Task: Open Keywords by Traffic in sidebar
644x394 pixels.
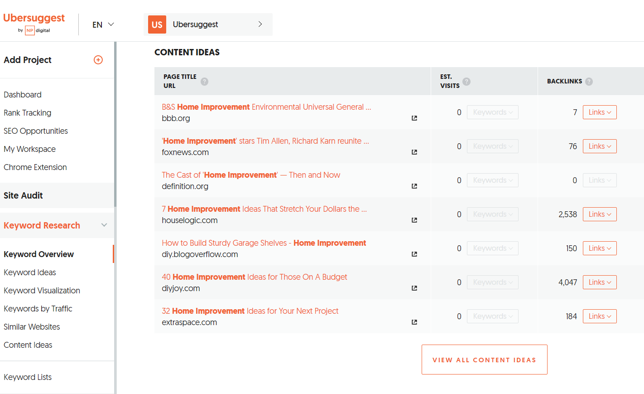Action: tap(38, 309)
